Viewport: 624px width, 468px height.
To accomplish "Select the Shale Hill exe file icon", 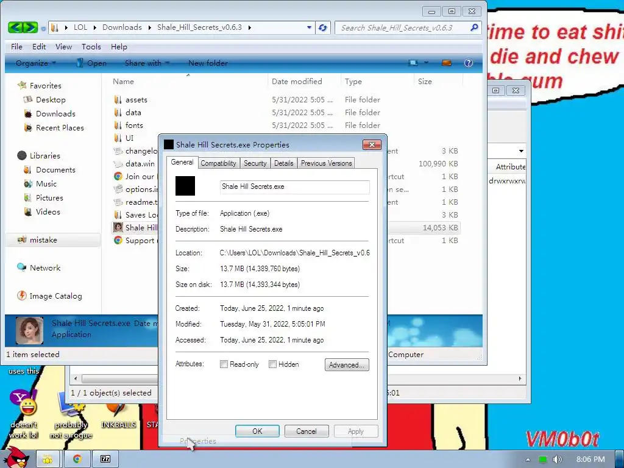I will click(x=118, y=227).
